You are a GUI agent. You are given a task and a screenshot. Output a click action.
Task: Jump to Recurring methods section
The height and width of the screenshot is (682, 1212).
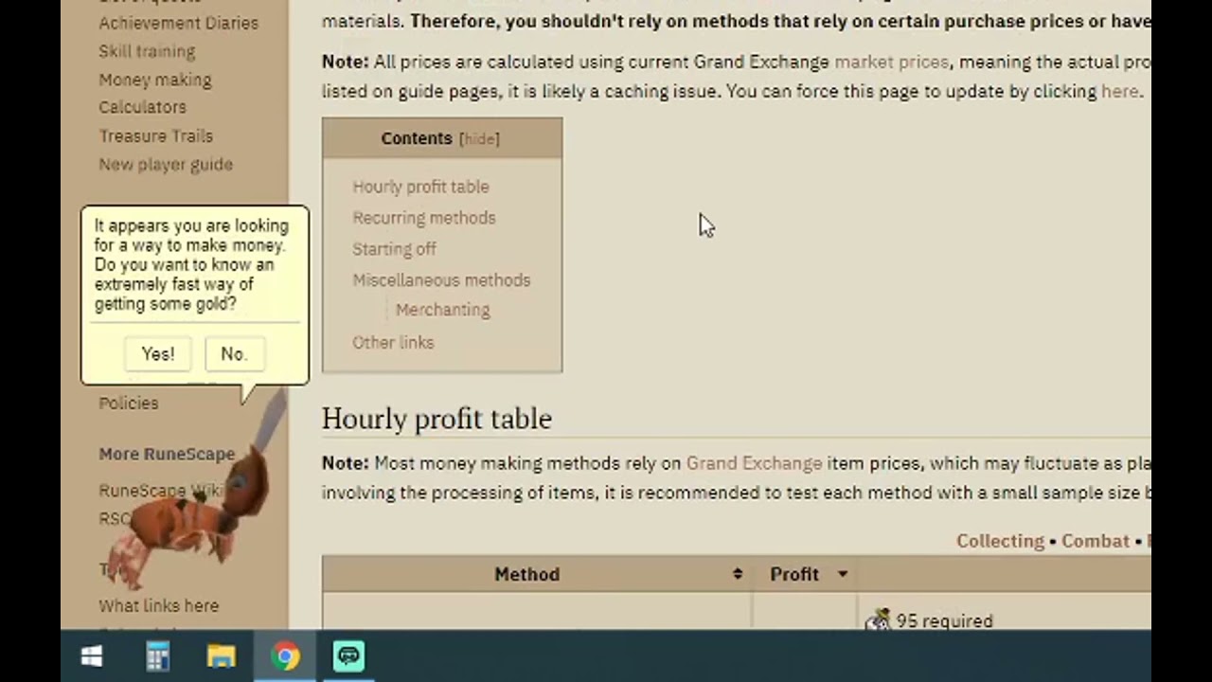click(x=424, y=218)
